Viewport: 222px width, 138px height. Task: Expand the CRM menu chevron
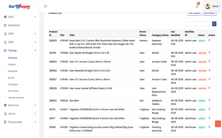tap(35, 33)
